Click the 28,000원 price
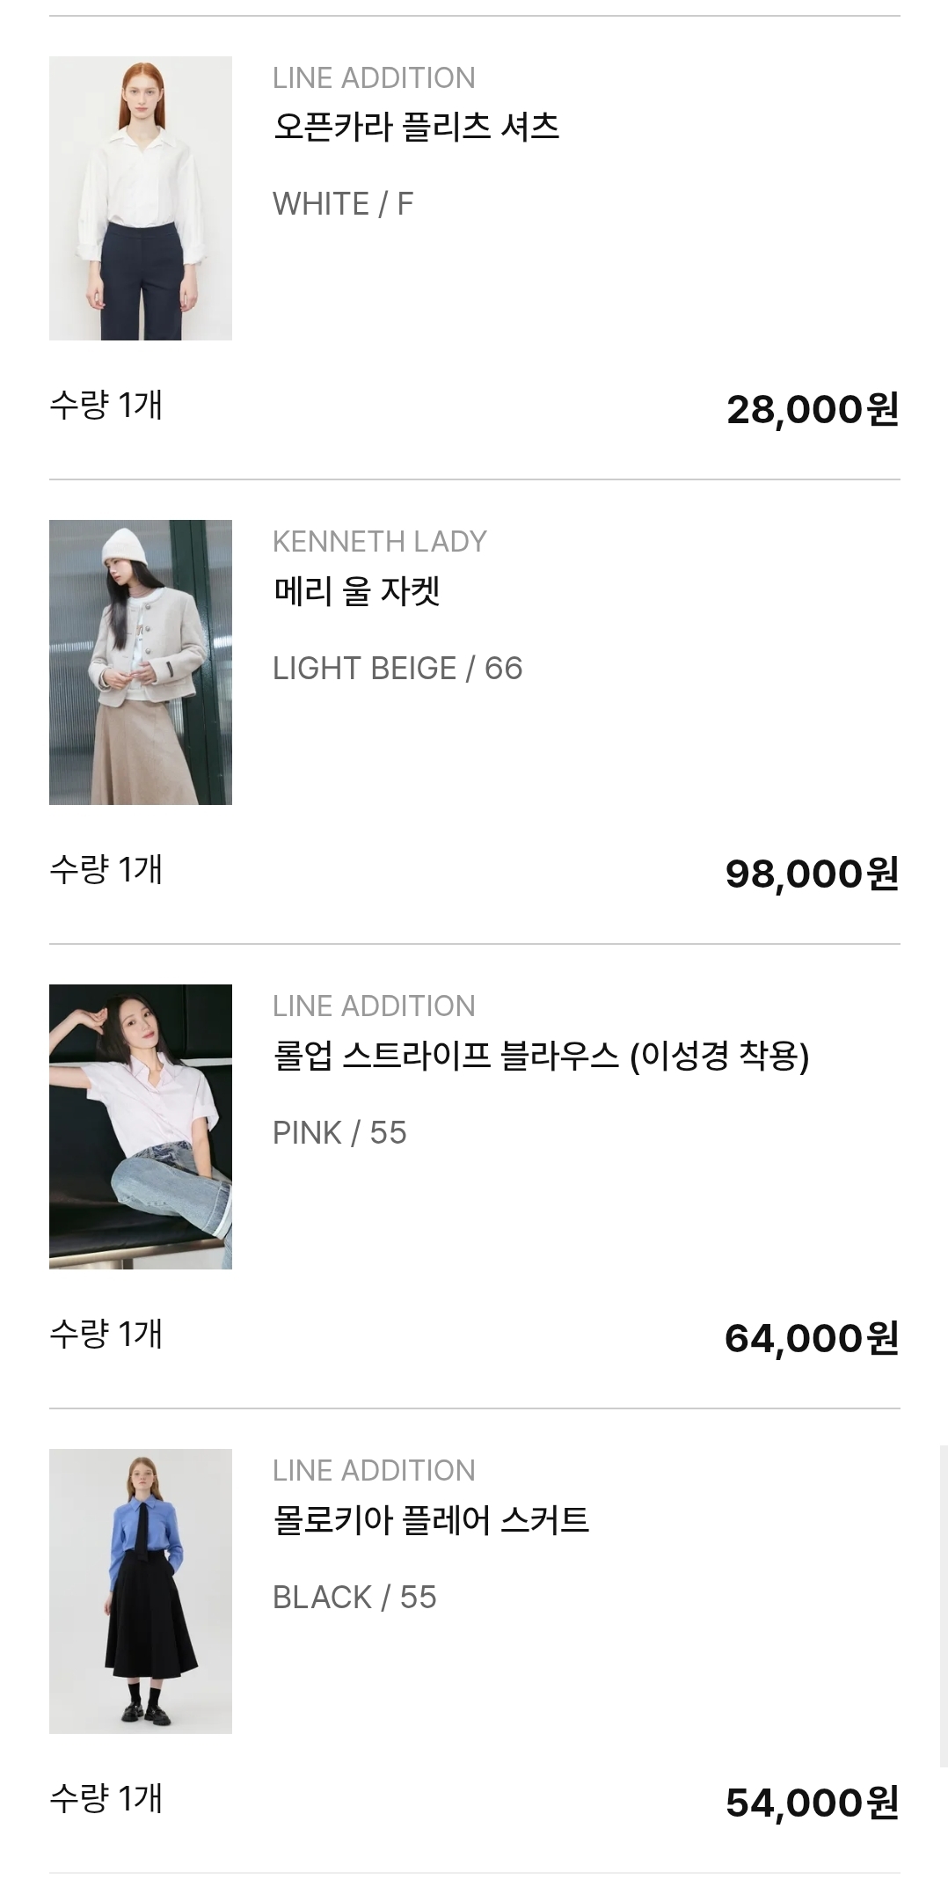This screenshot has width=948, height=1880. tap(813, 410)
